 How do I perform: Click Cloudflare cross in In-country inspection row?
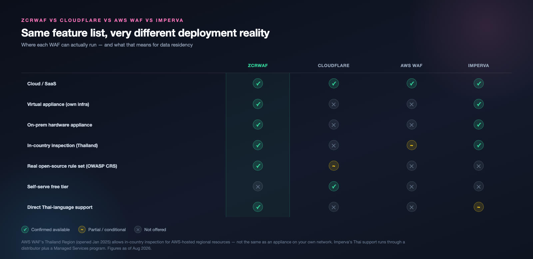click(334, 145)
